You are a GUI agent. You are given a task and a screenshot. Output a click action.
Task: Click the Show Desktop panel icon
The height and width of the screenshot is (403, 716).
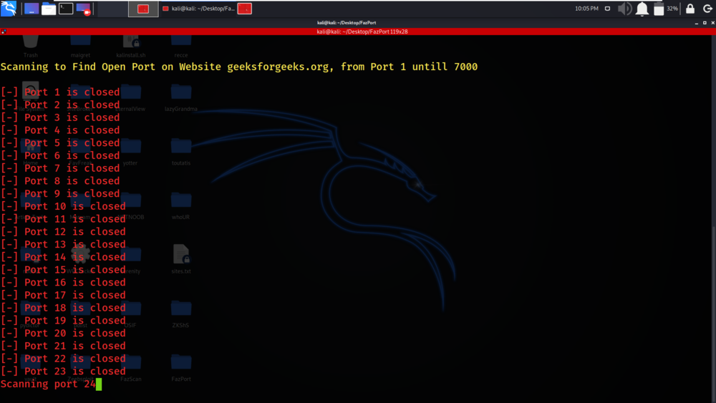pos(32,9)
